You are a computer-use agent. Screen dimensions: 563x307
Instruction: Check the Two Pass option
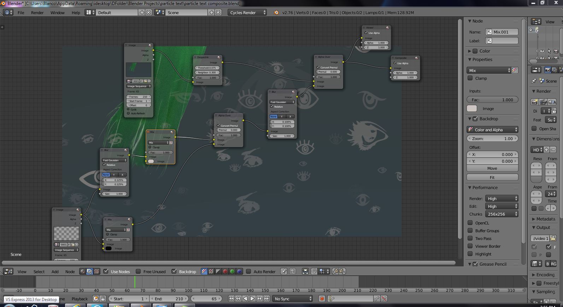pyautogui.click(x=470, y=238)
